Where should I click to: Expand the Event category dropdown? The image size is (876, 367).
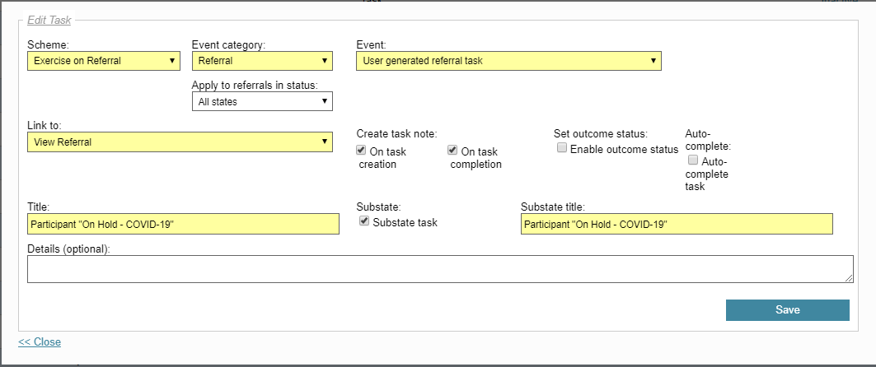point(262,61)
